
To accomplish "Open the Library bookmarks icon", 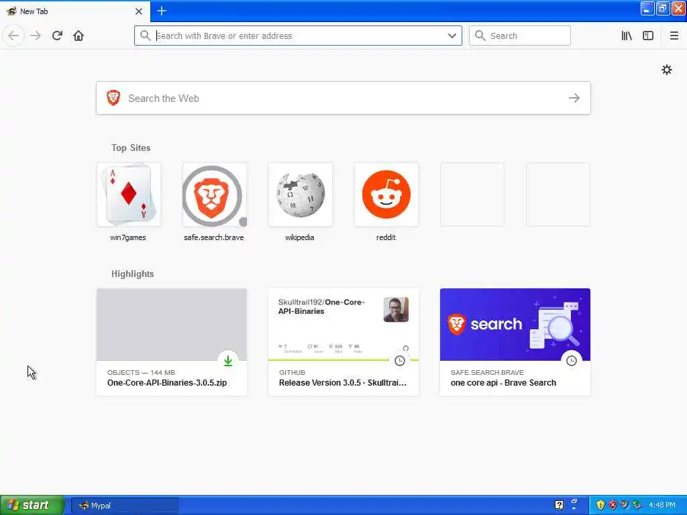I will pyautogui.click(x=627, y=36).
